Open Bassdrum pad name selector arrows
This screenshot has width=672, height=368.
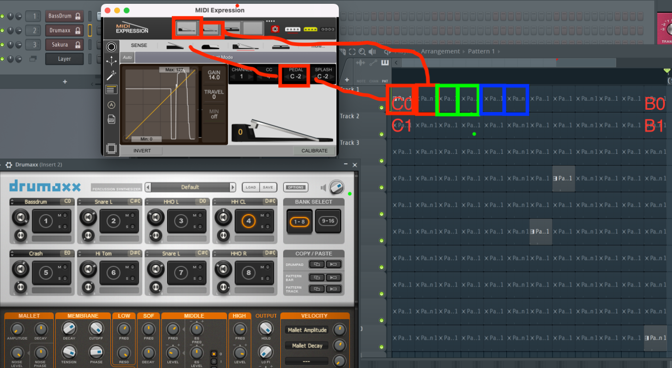tap(12, 202)
